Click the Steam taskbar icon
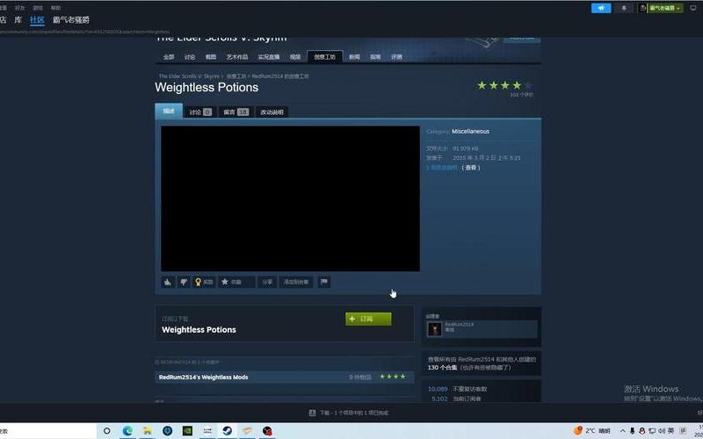This screenshot has width=703, height=439. pyautogui.click(x=228, y=431)
